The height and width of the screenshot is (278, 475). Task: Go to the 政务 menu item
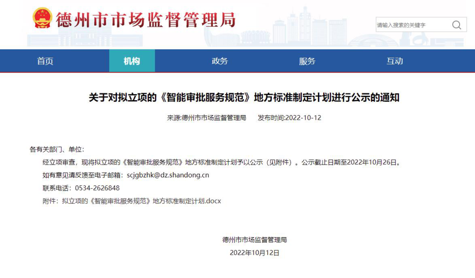pos(219,61)
